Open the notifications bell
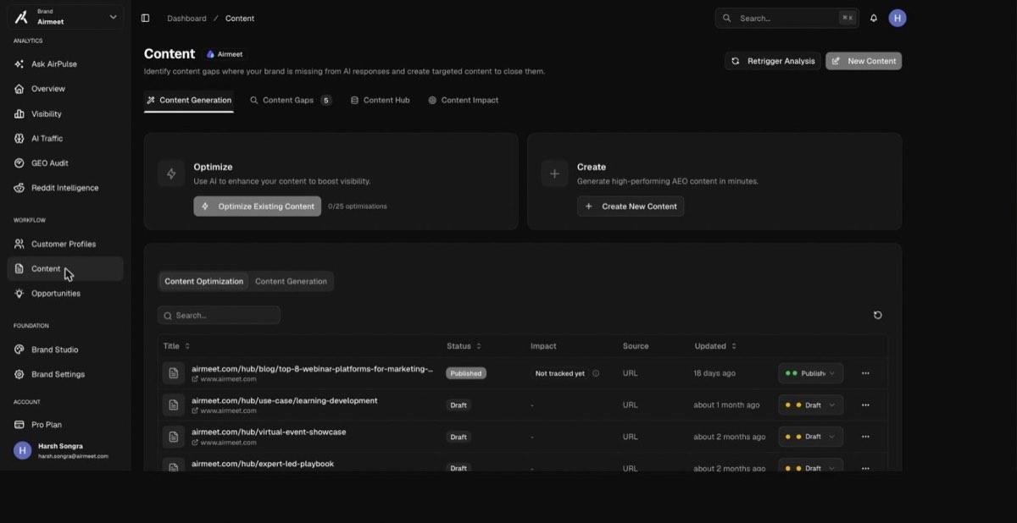The width and height of the screenshot is (1017, 523). [x=874, y=18]
